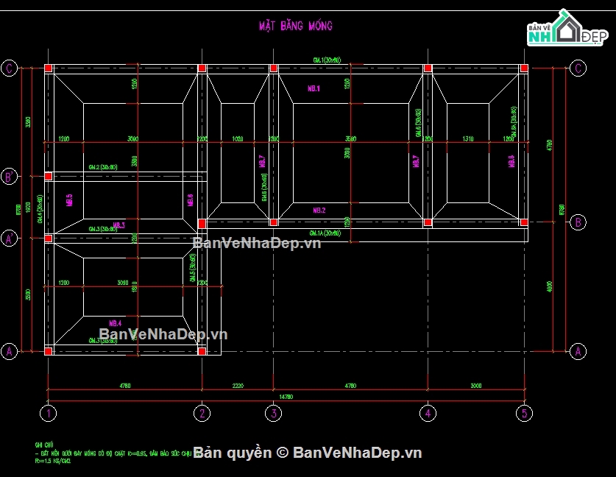Image resolution: width=616 pixels, height=477 pixels.
Task: Select grid bubble A on right side
Action: pos(578,351)
